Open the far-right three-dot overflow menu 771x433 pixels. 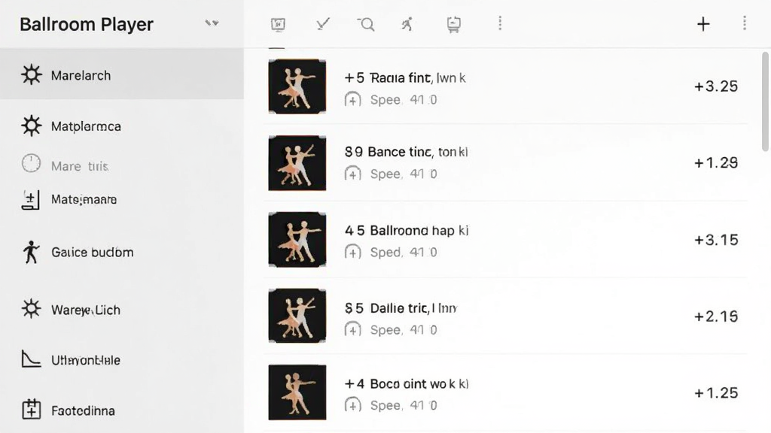(x=745, y=23)
